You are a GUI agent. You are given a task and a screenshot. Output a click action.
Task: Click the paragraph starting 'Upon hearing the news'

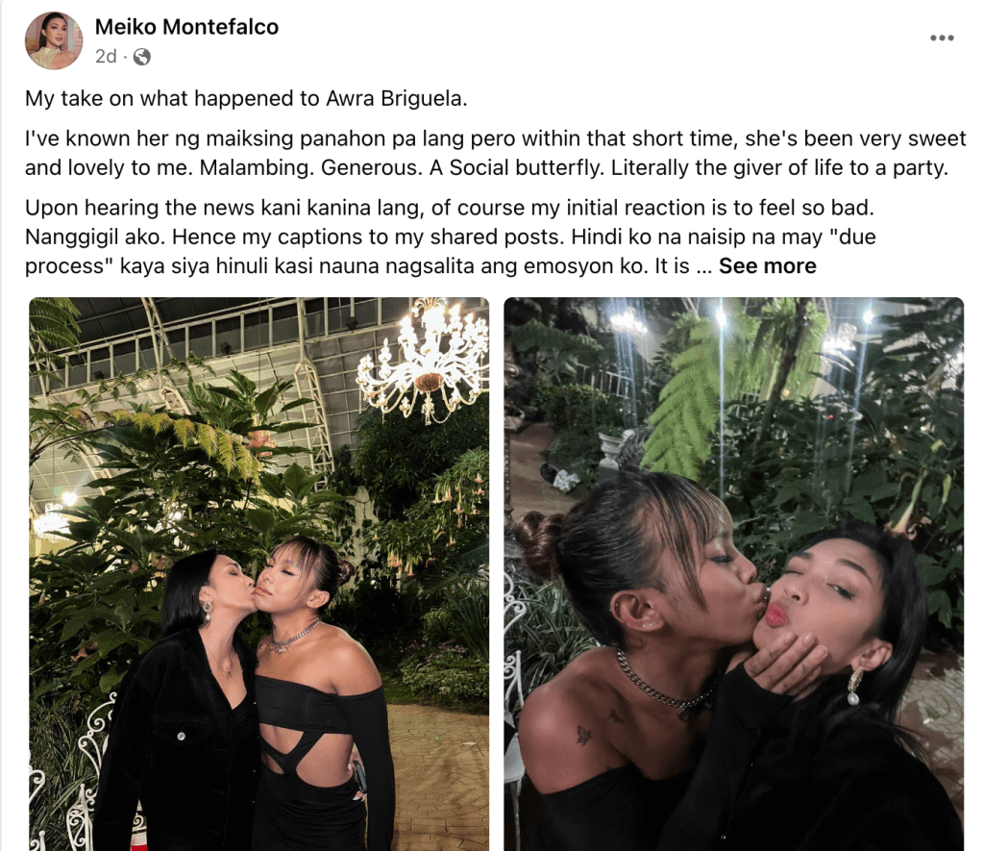click(x=450, y=237)
